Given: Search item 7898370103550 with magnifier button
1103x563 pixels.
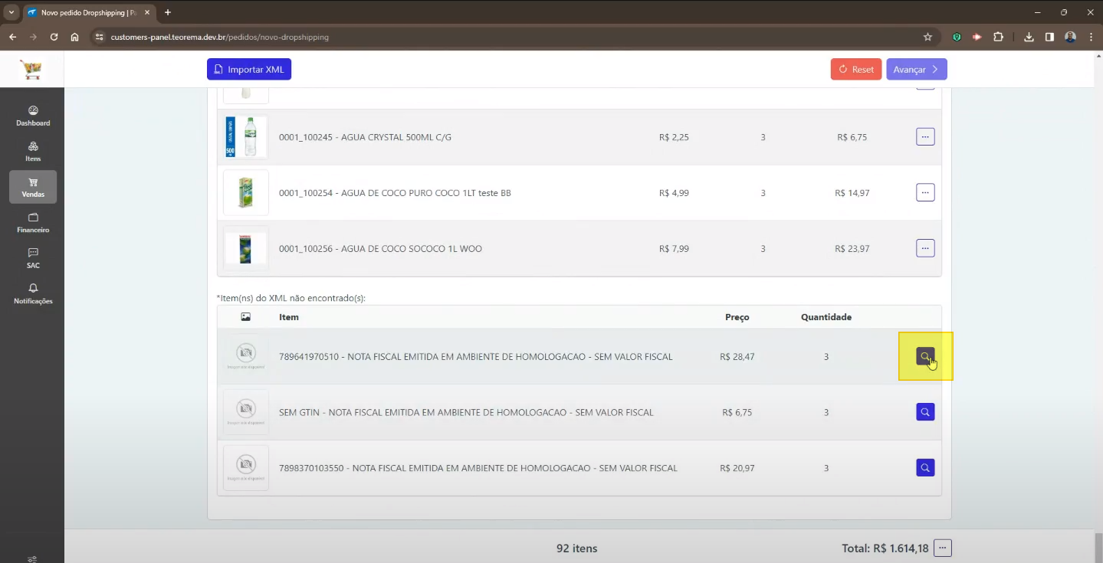Looking at the screenshot, I should (925, 467).
